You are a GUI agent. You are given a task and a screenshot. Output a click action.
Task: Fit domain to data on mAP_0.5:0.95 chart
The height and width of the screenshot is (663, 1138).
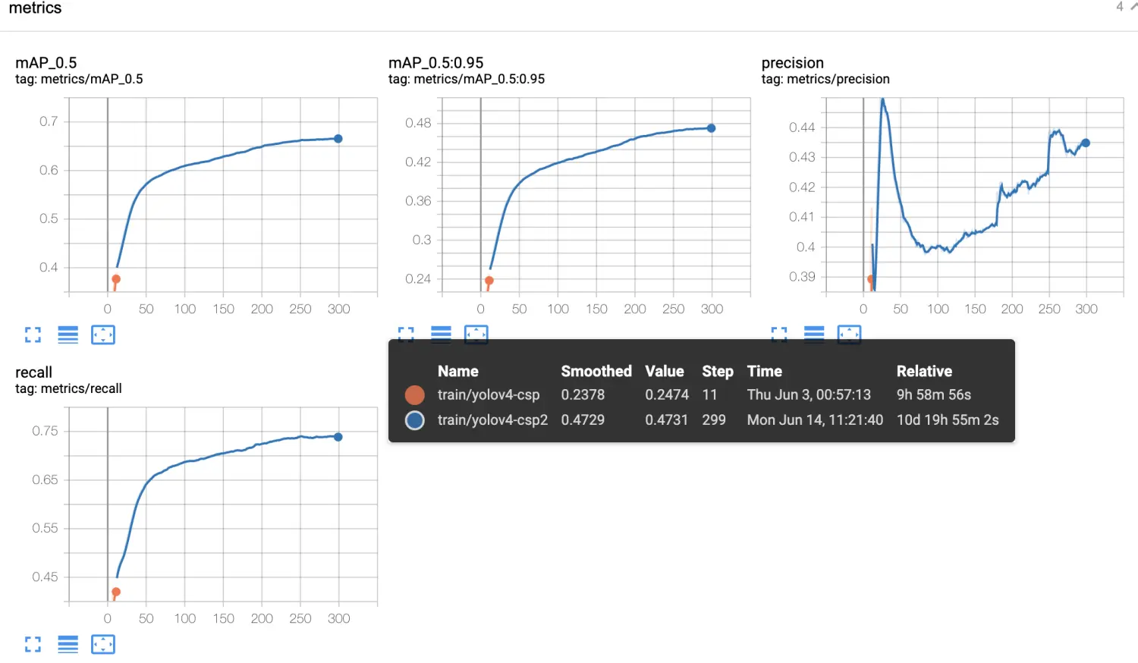pos(476,335)
